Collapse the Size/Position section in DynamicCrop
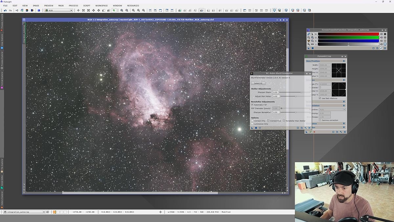This screenshot has height=222, width=394. (x=344, y=61)
